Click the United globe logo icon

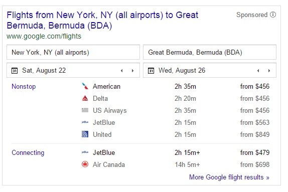click(85, 134)
